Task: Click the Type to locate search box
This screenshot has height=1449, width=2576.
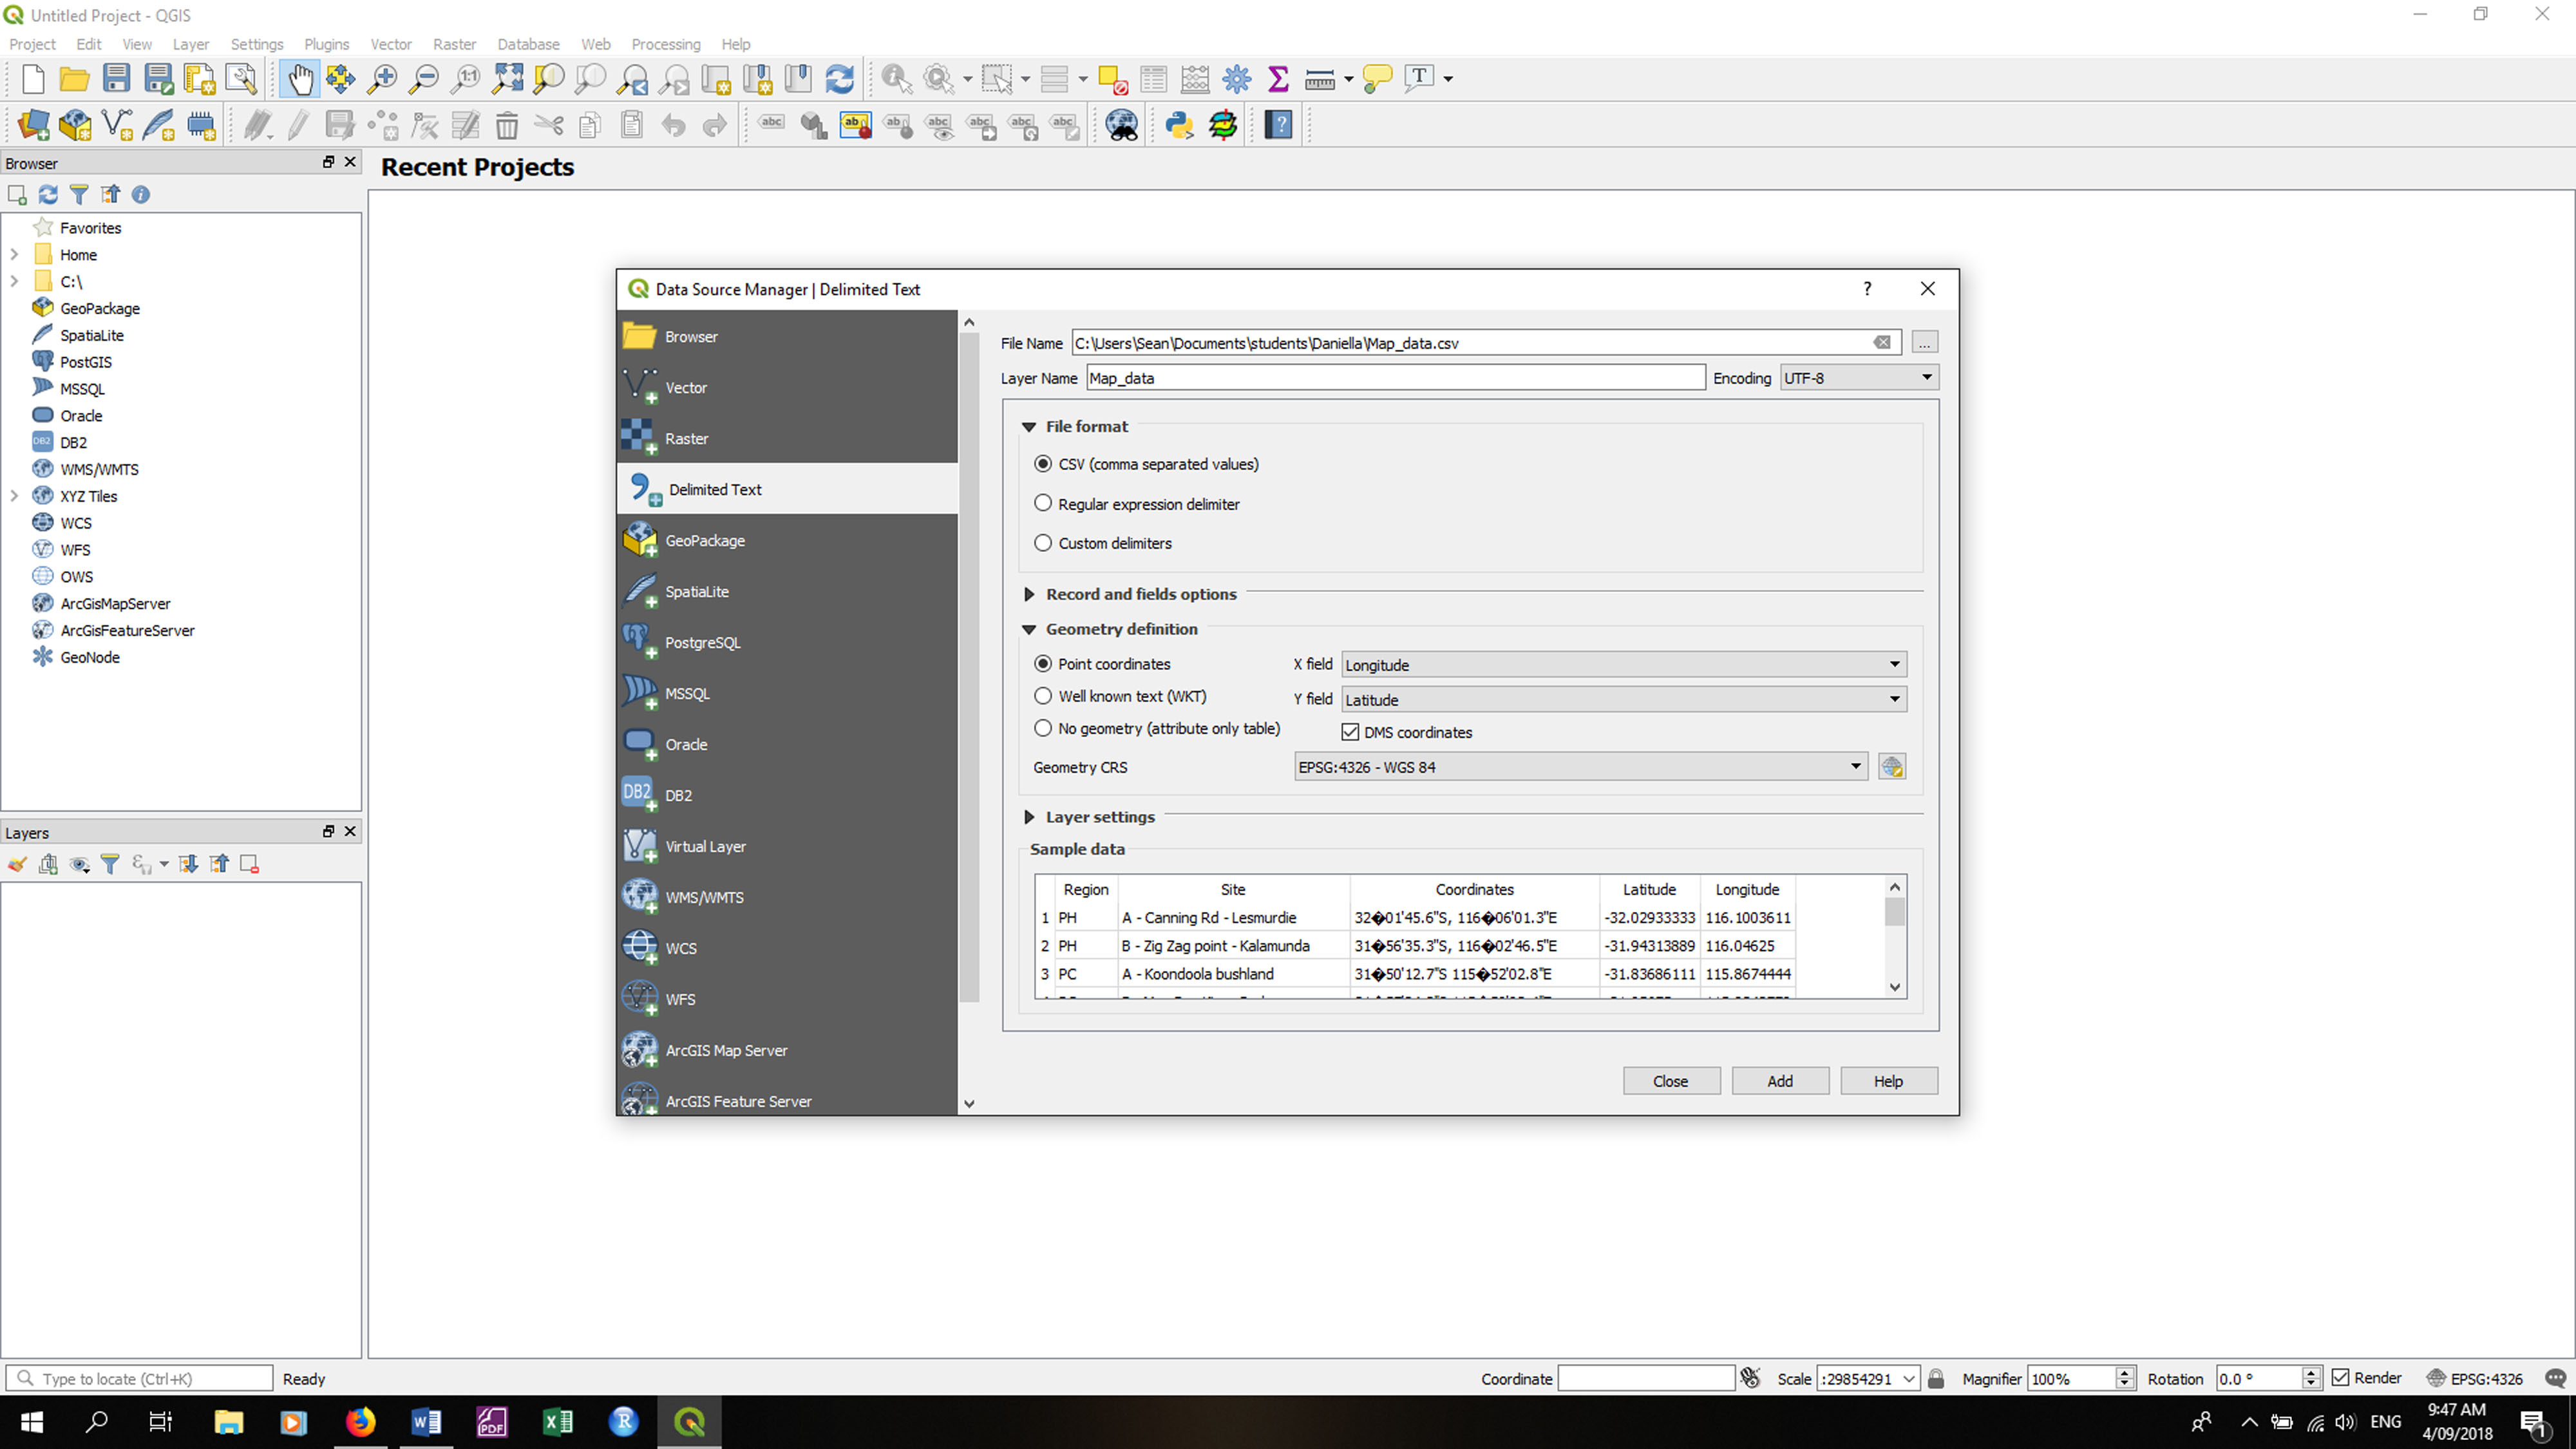Action: point(140,1378)
